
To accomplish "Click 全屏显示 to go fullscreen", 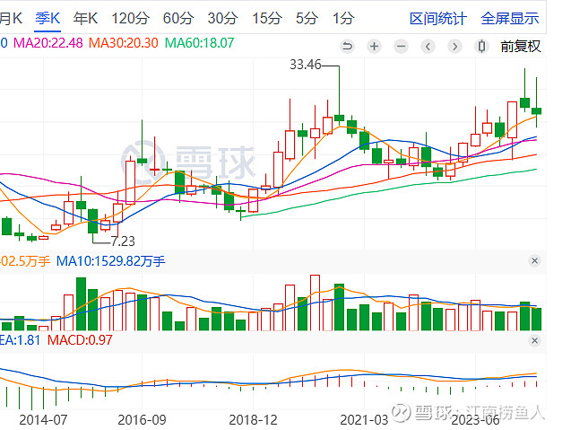I will tap(510, 18).
